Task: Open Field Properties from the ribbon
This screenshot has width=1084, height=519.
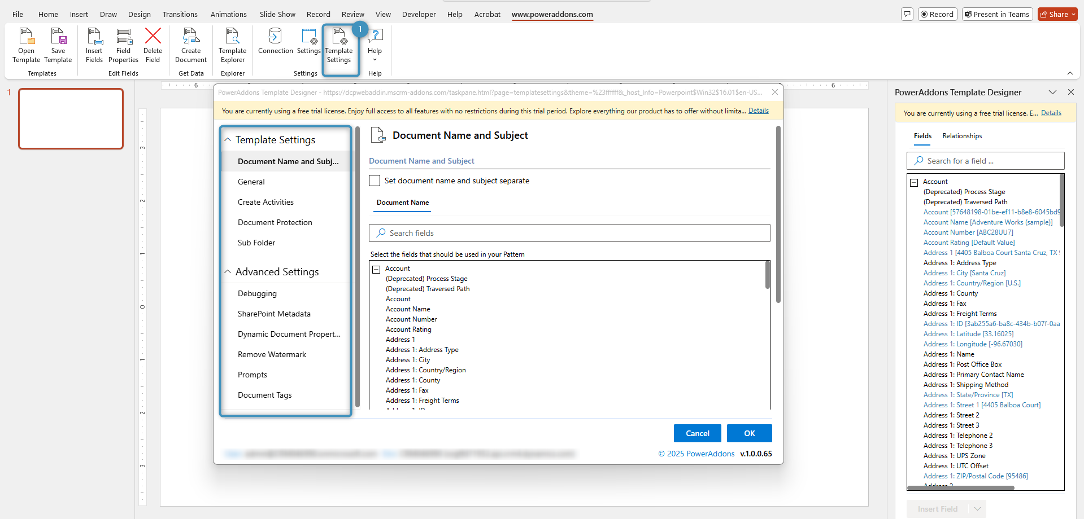Action: [123, 45]
